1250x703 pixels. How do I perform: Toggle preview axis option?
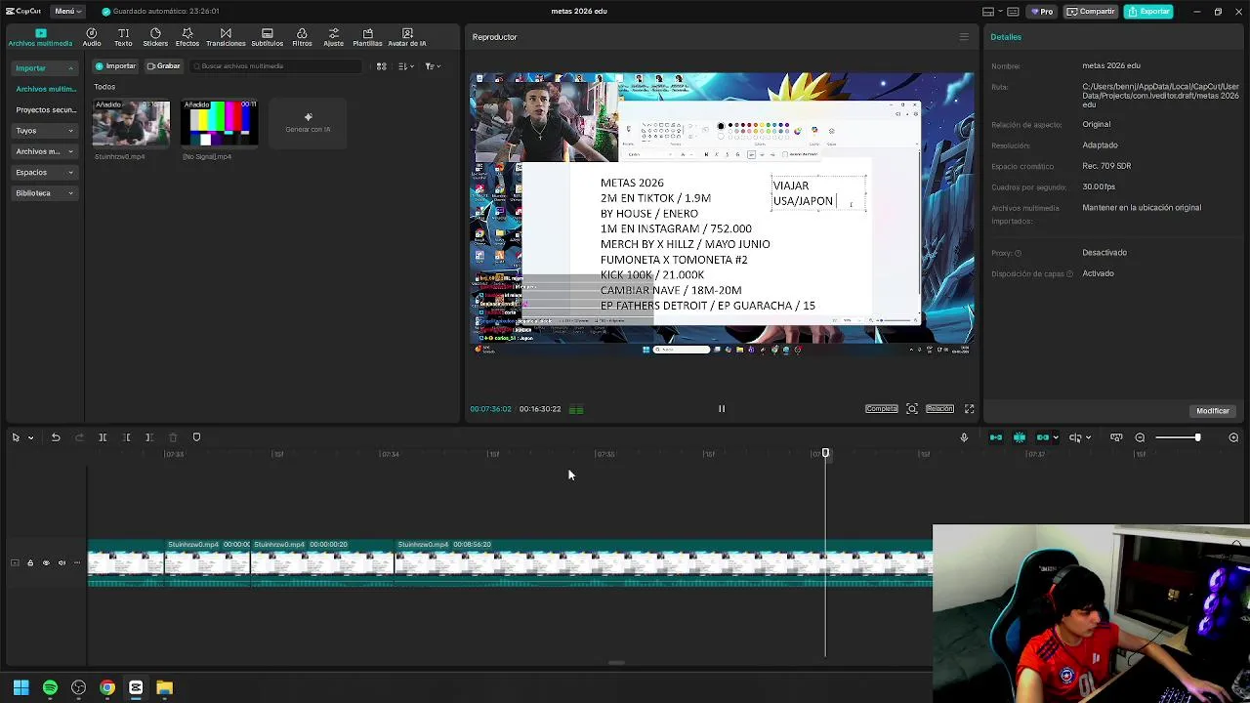coord(1075,437)
